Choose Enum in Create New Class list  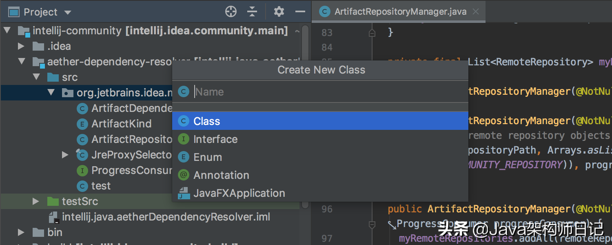click(x=320, y=157)
